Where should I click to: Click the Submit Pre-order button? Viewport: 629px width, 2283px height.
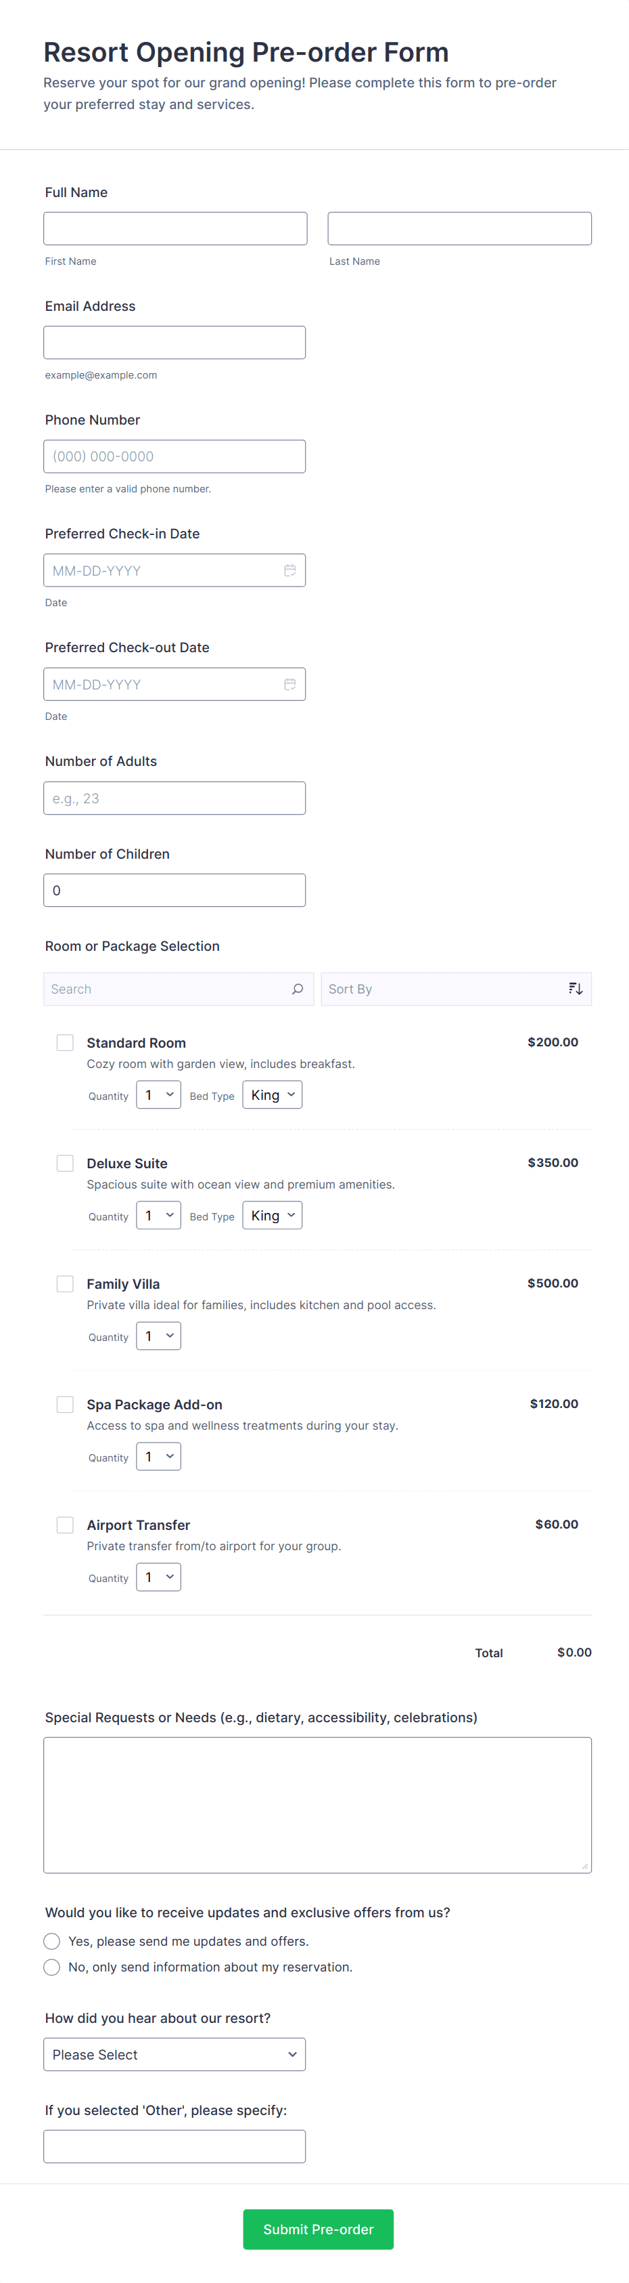pyautogui.click(x=319, y=2229)
